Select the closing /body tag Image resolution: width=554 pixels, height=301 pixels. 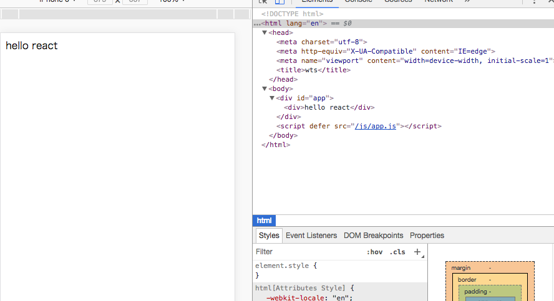click(283, 135)
